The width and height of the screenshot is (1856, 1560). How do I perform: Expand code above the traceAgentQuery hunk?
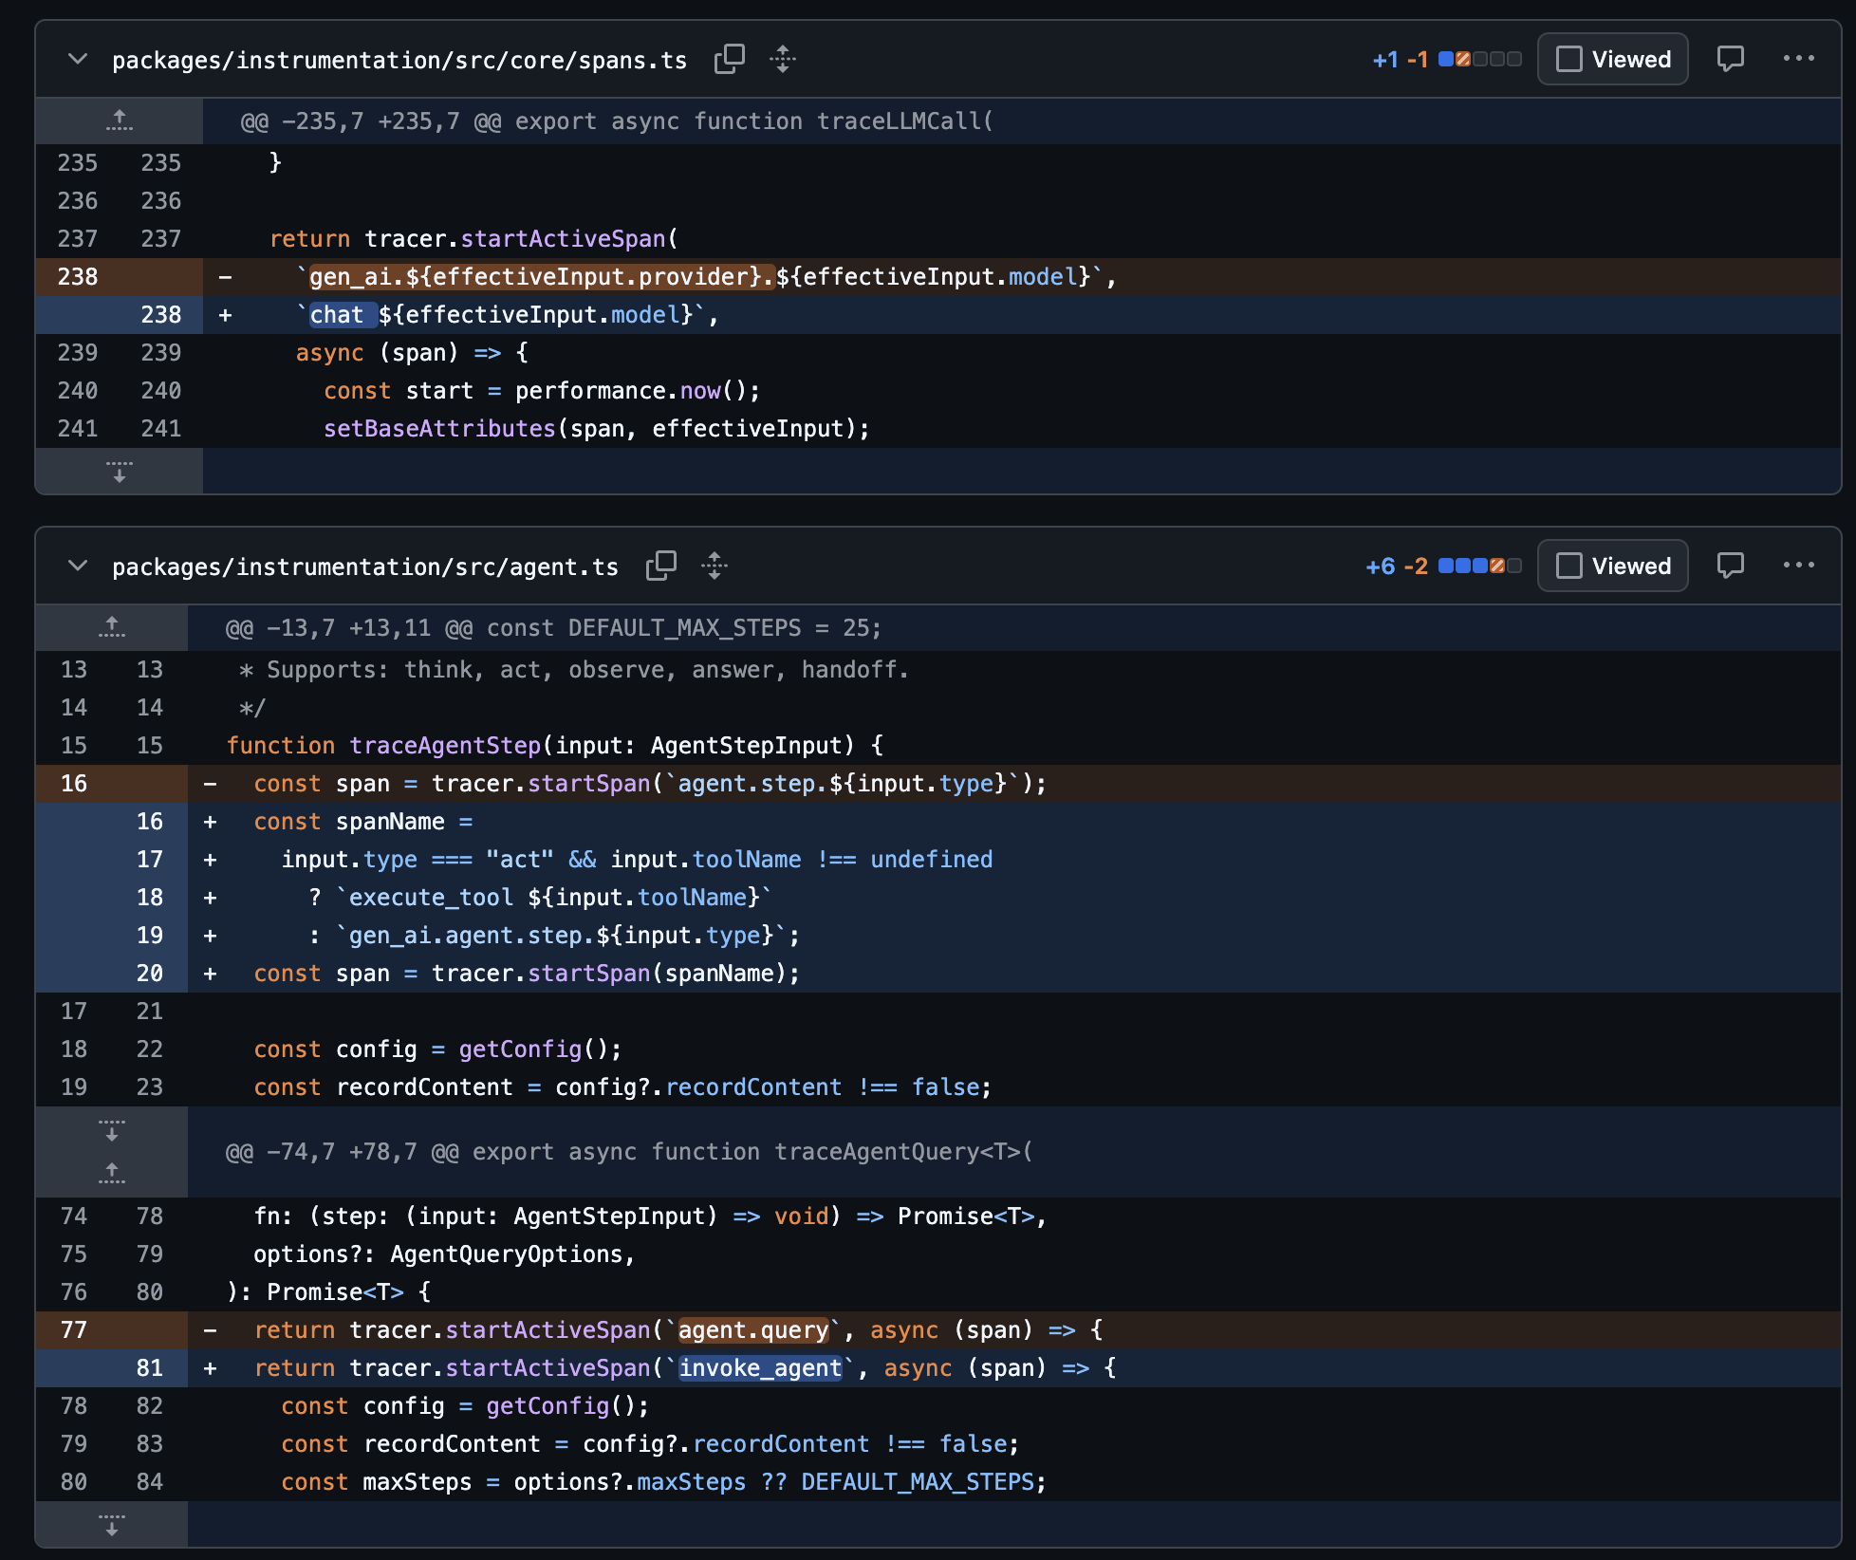click(111, 1175)
